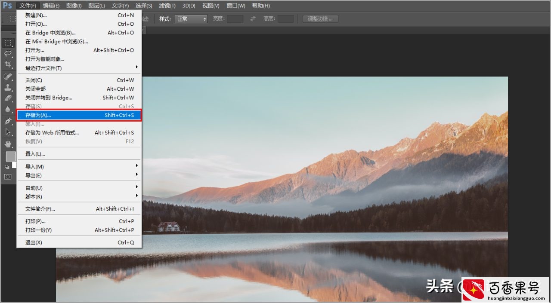The width and height of the screenshot is (551, 303).
Task: Select the Path Selection arrow tool
Action: click(x=8, y=132)
